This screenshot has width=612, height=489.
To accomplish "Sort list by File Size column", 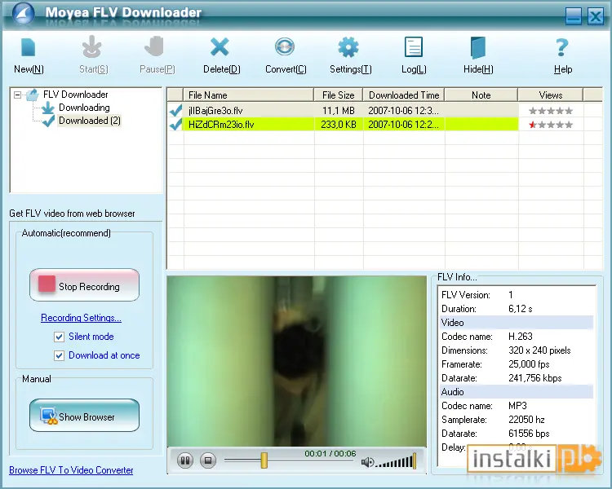I will coord(339,95).
